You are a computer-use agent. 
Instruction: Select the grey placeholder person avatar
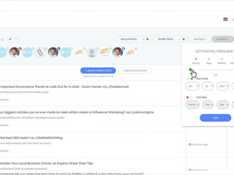(92, 52)
